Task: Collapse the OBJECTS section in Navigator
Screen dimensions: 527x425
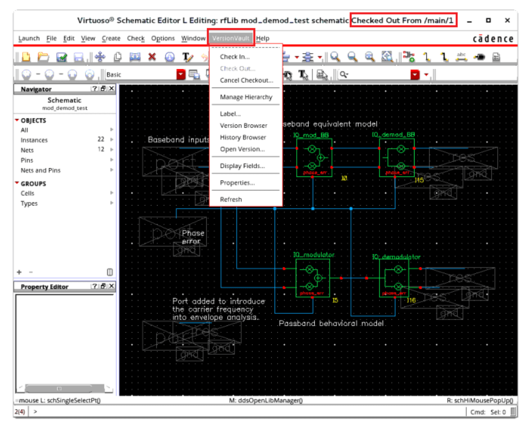Action: pyautogui.click(x=17, y=120)
